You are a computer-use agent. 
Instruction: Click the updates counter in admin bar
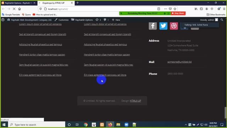tap(98, 20)
